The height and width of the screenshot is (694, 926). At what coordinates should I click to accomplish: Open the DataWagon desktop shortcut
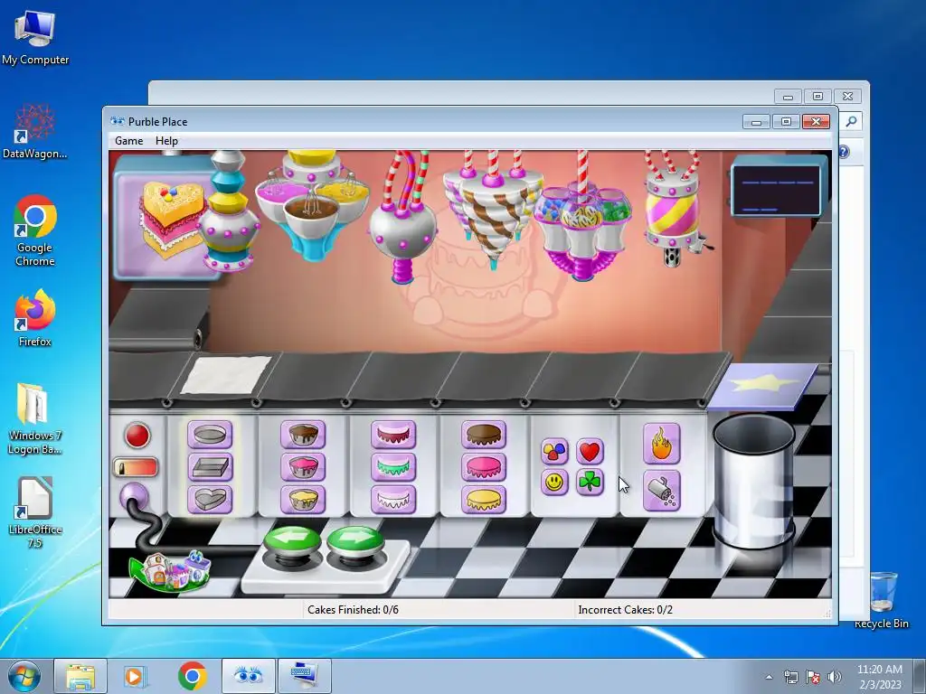pos(35,131)
